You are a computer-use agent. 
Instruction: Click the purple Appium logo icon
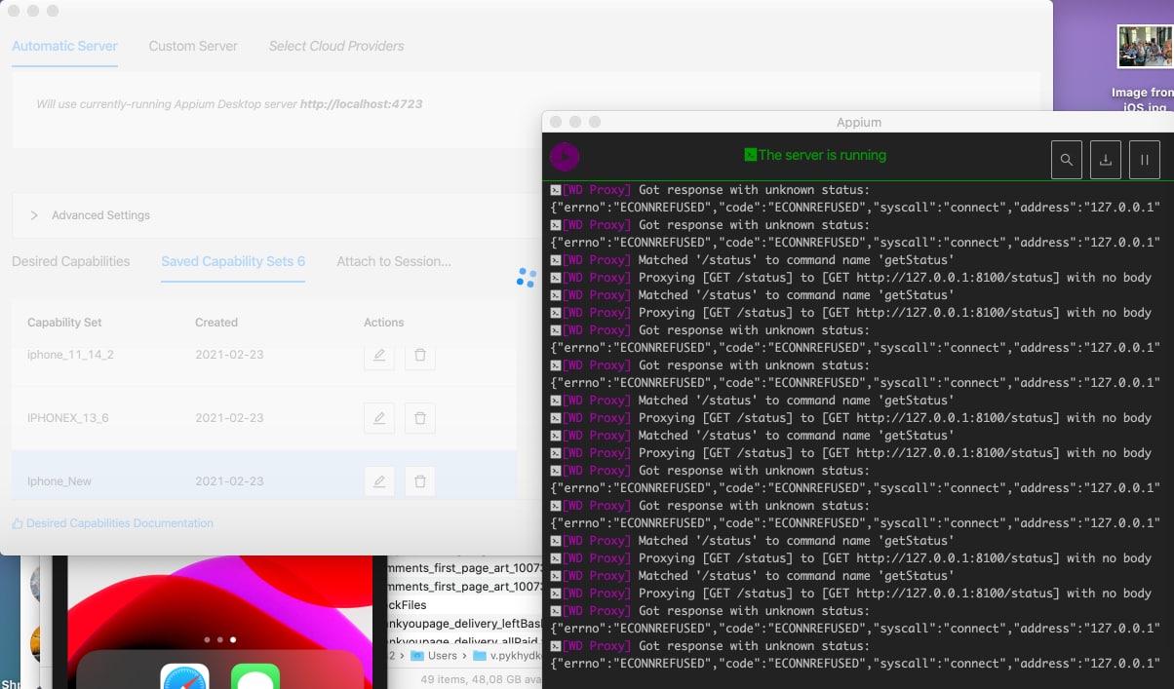565,157
